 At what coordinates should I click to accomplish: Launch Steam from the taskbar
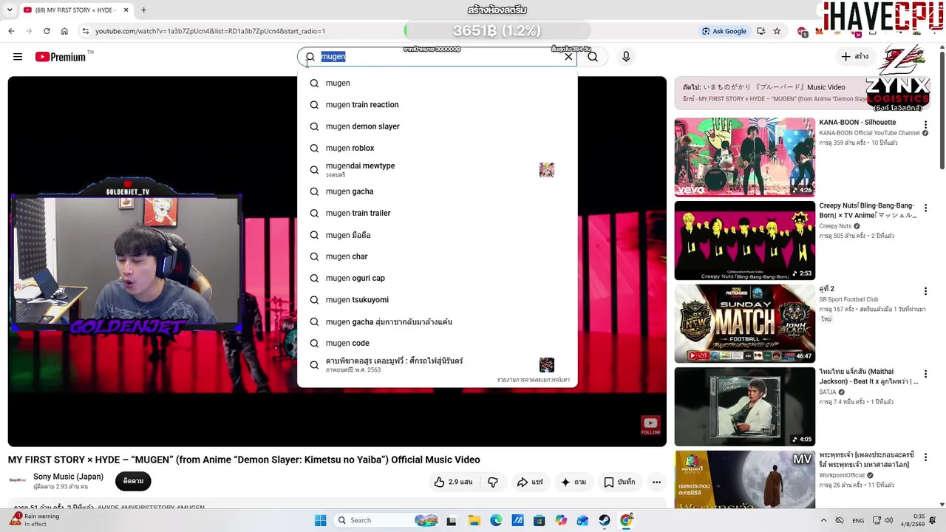(x=605, y=520)
